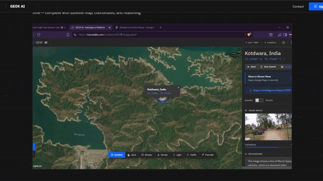Open the add credits plus icon
323x181 pixels.
point(283,42)
